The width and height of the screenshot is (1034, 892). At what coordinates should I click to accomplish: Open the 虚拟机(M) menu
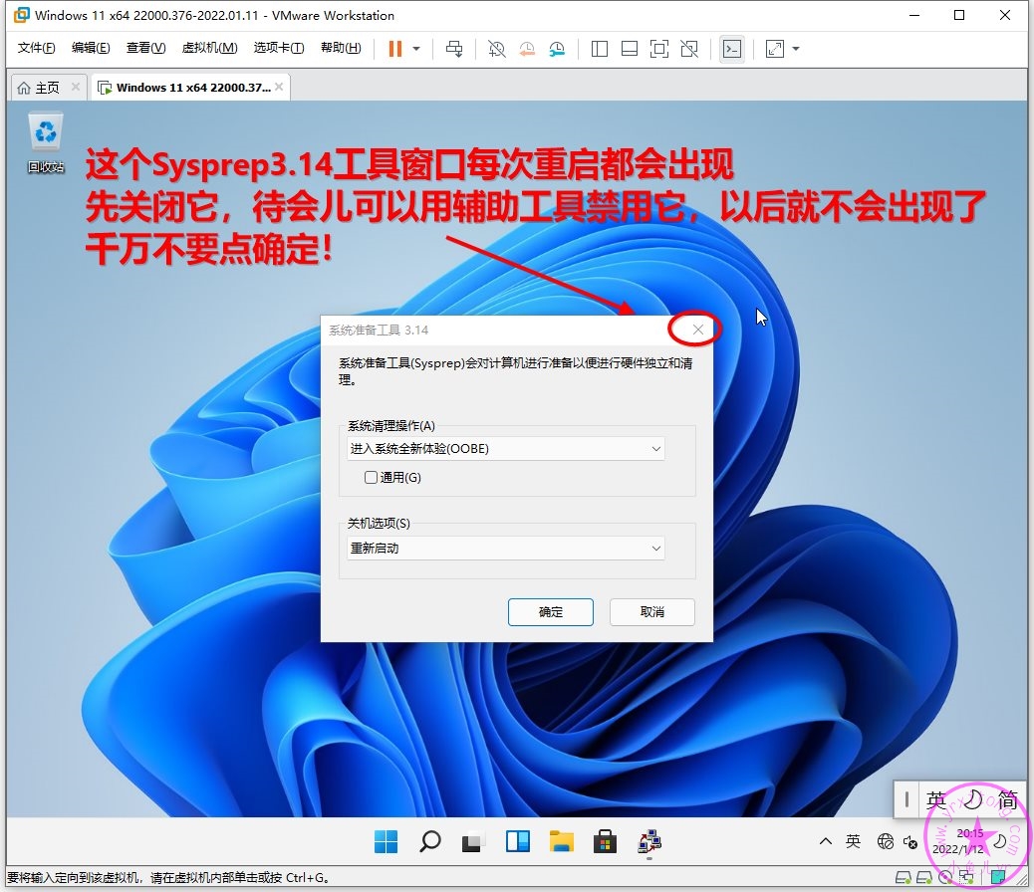click(x=210, y=48)
